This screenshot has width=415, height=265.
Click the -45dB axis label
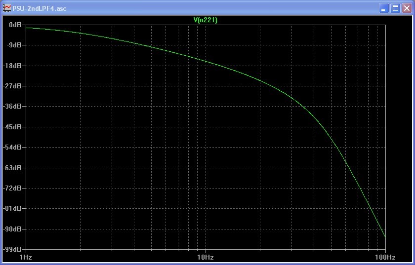coord(12,127)
